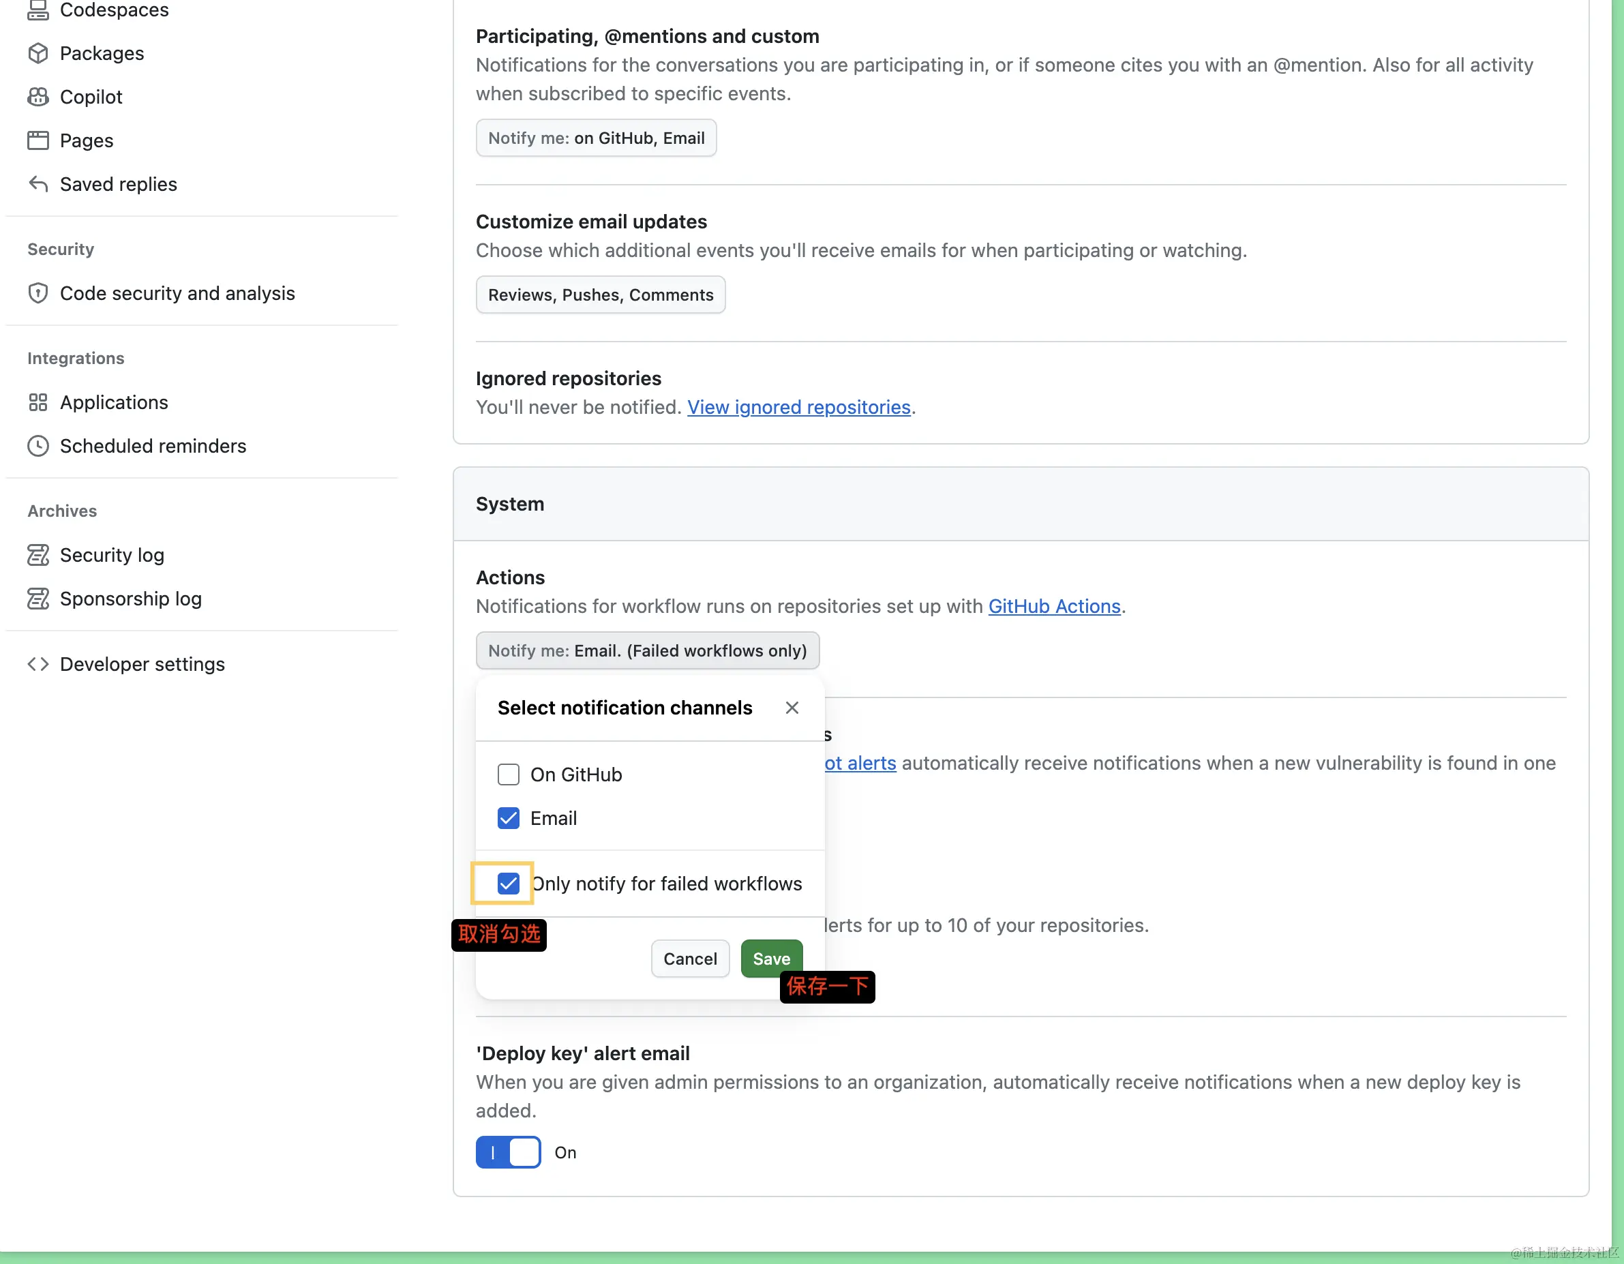Image resolution: width=1624 pixels, height=1264 pixels.
Task: Click the Copilot icon in sidebar
Action: [x=38, y=97]
